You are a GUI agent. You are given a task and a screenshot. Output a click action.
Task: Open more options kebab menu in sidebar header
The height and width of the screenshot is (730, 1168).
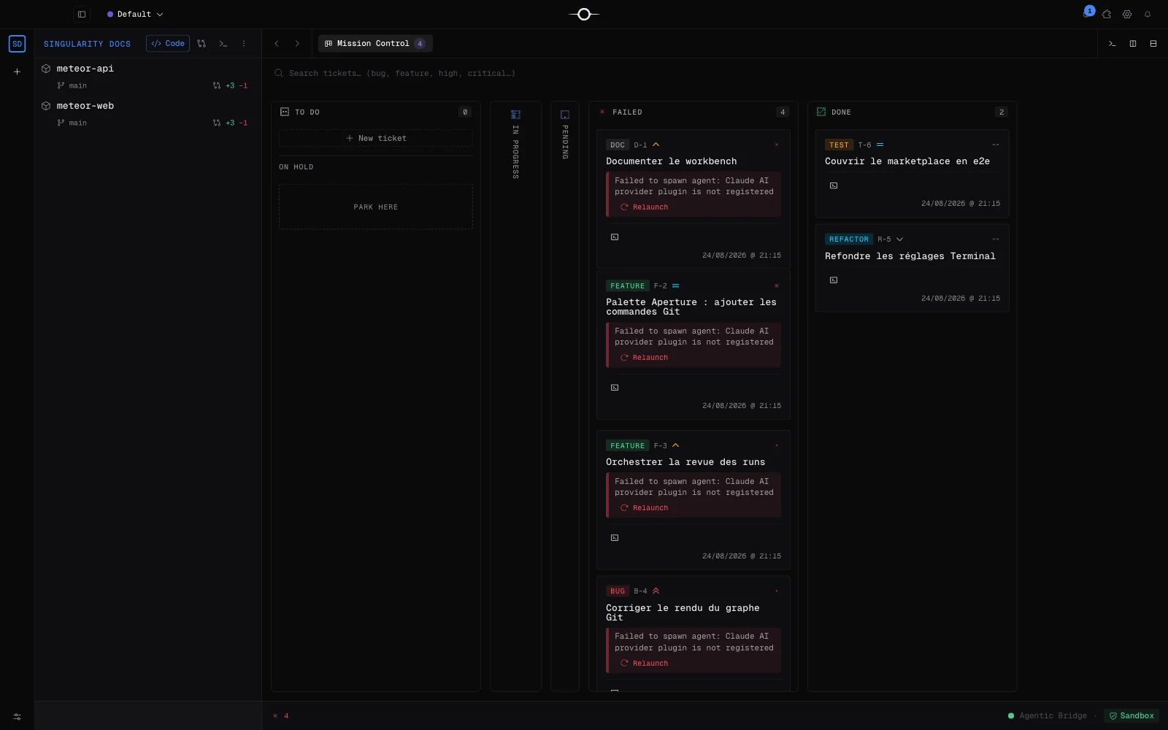244,44
